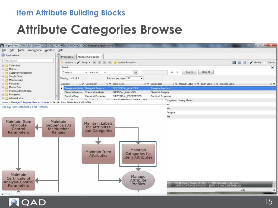Image resolution: width=278 pixels, height=208 pixels.
Task: Open the Window menu
Action: (x=49, y=50)
